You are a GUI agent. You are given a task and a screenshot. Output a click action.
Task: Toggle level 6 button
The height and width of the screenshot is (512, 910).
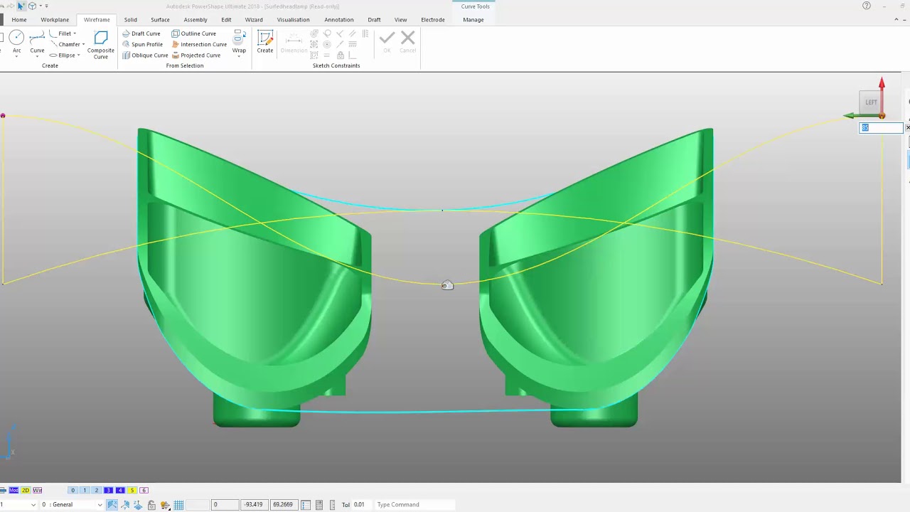tap(144, 490)
